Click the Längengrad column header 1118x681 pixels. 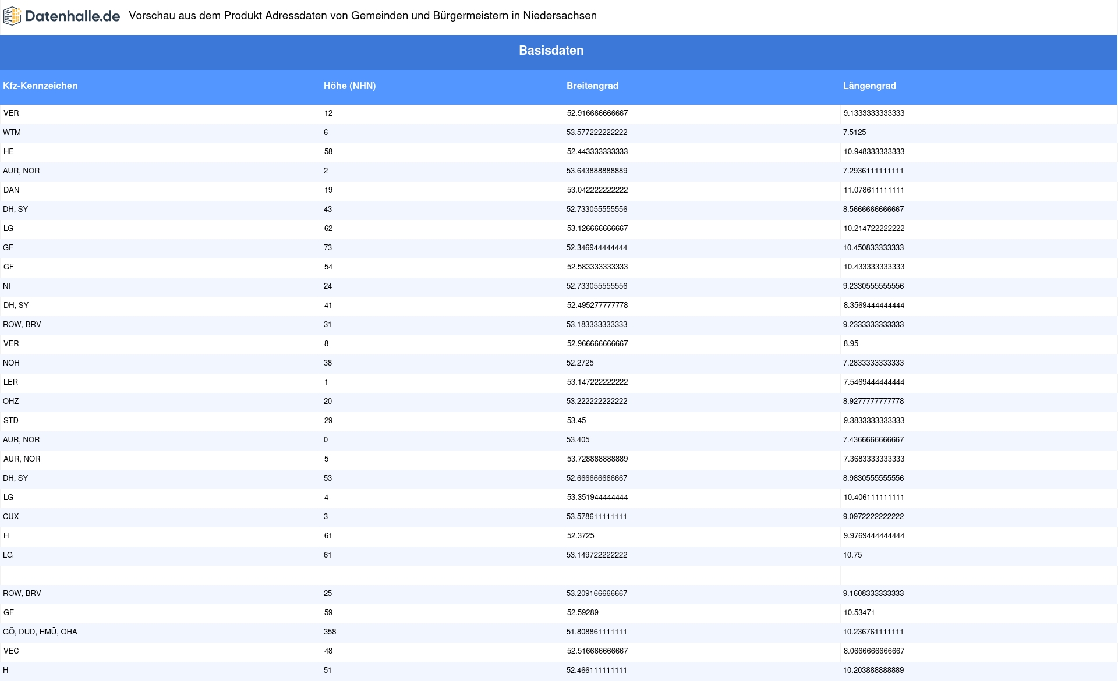point(869,86)
